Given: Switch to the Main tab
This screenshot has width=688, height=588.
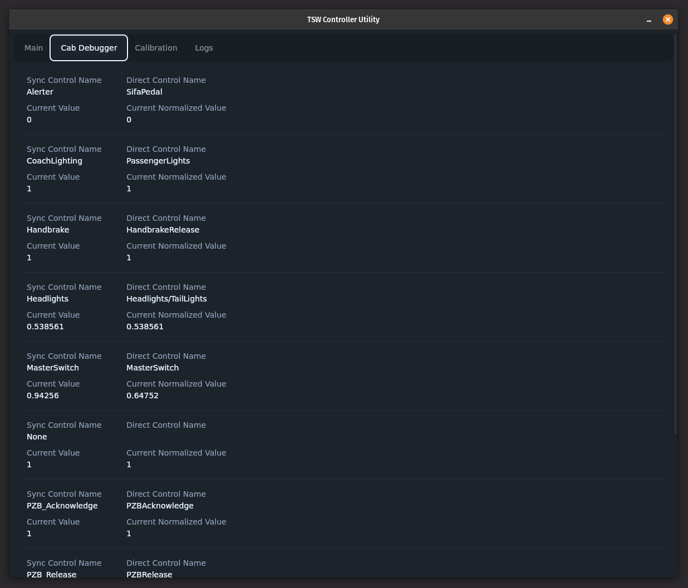Looking at the screenshot, I should click(33, 48).
